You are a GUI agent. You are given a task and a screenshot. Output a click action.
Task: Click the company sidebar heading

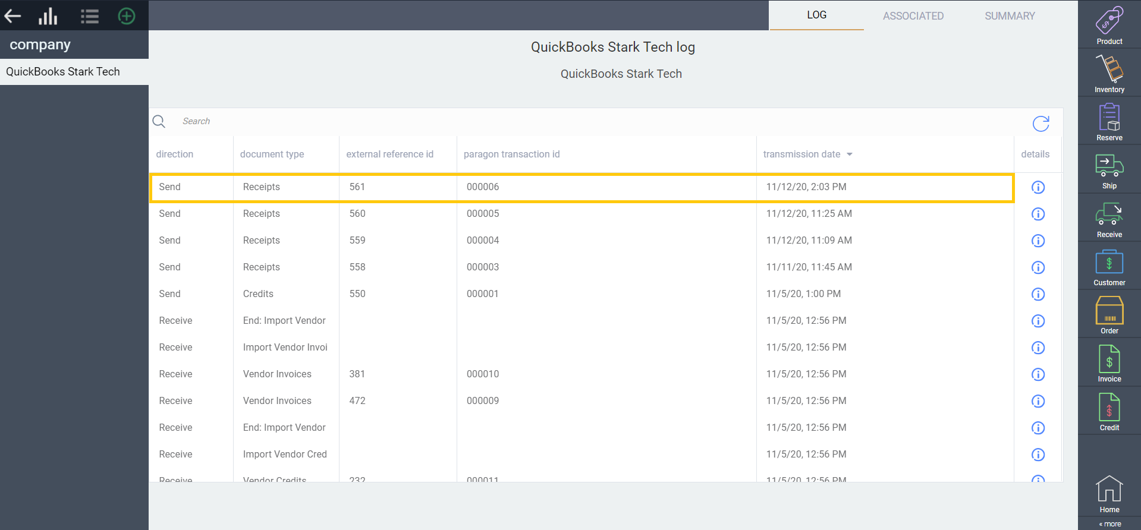[40, 45]
